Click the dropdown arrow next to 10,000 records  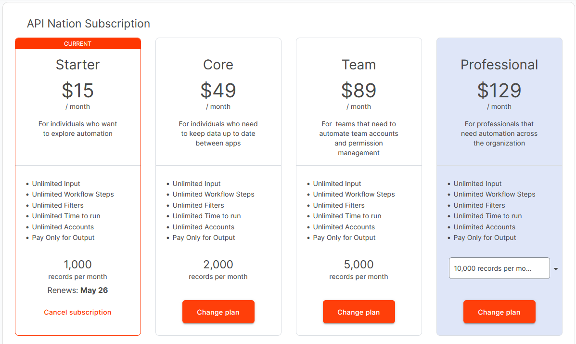click(x=556, y=268)
